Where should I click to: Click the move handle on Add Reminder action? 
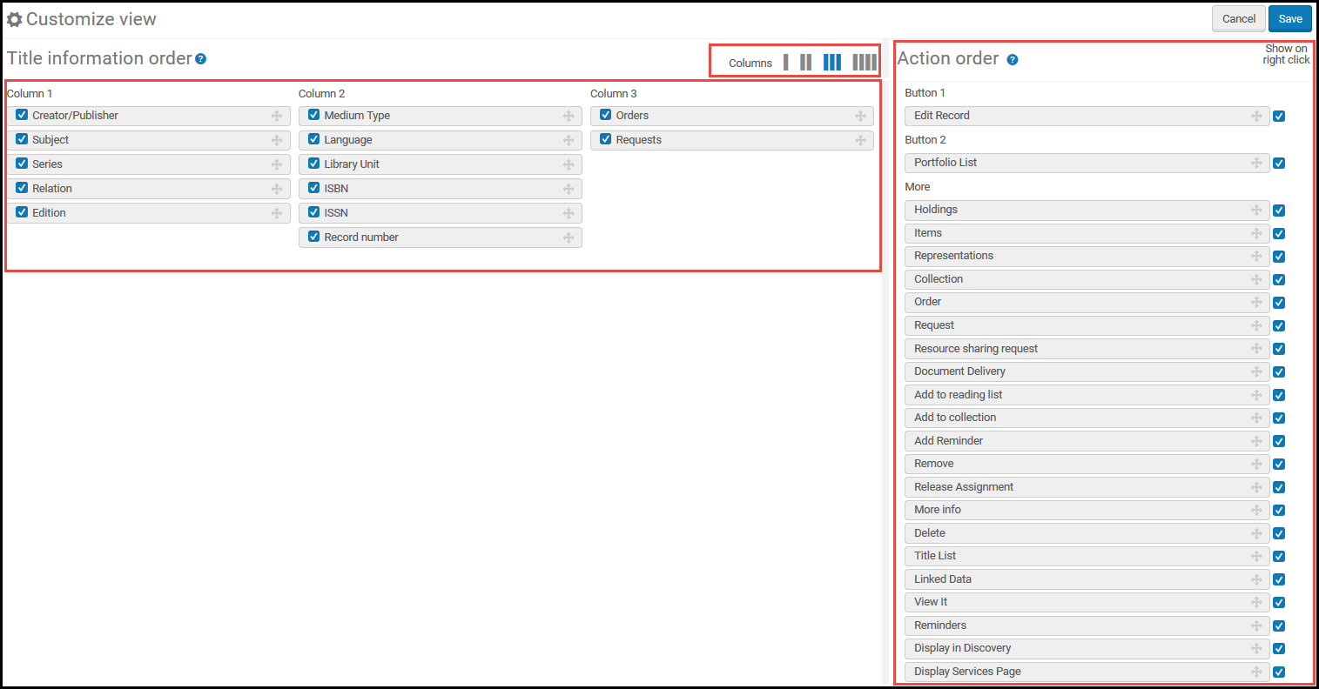pos(1256,441)
